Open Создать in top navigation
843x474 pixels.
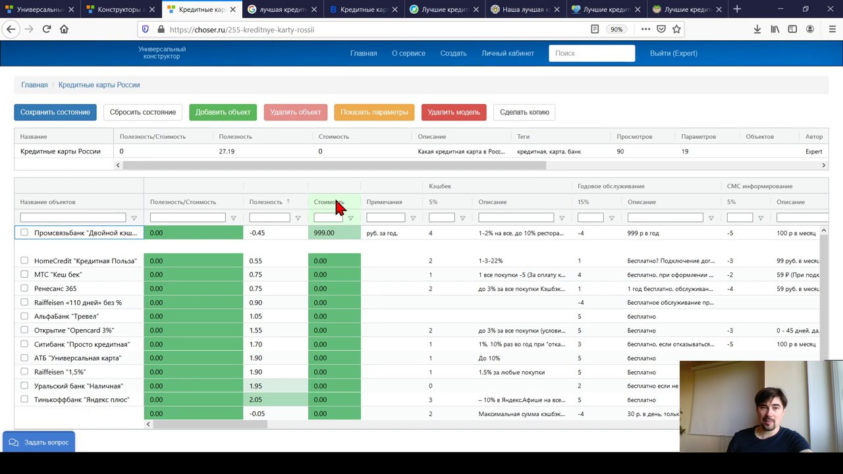tap(453, 53)
